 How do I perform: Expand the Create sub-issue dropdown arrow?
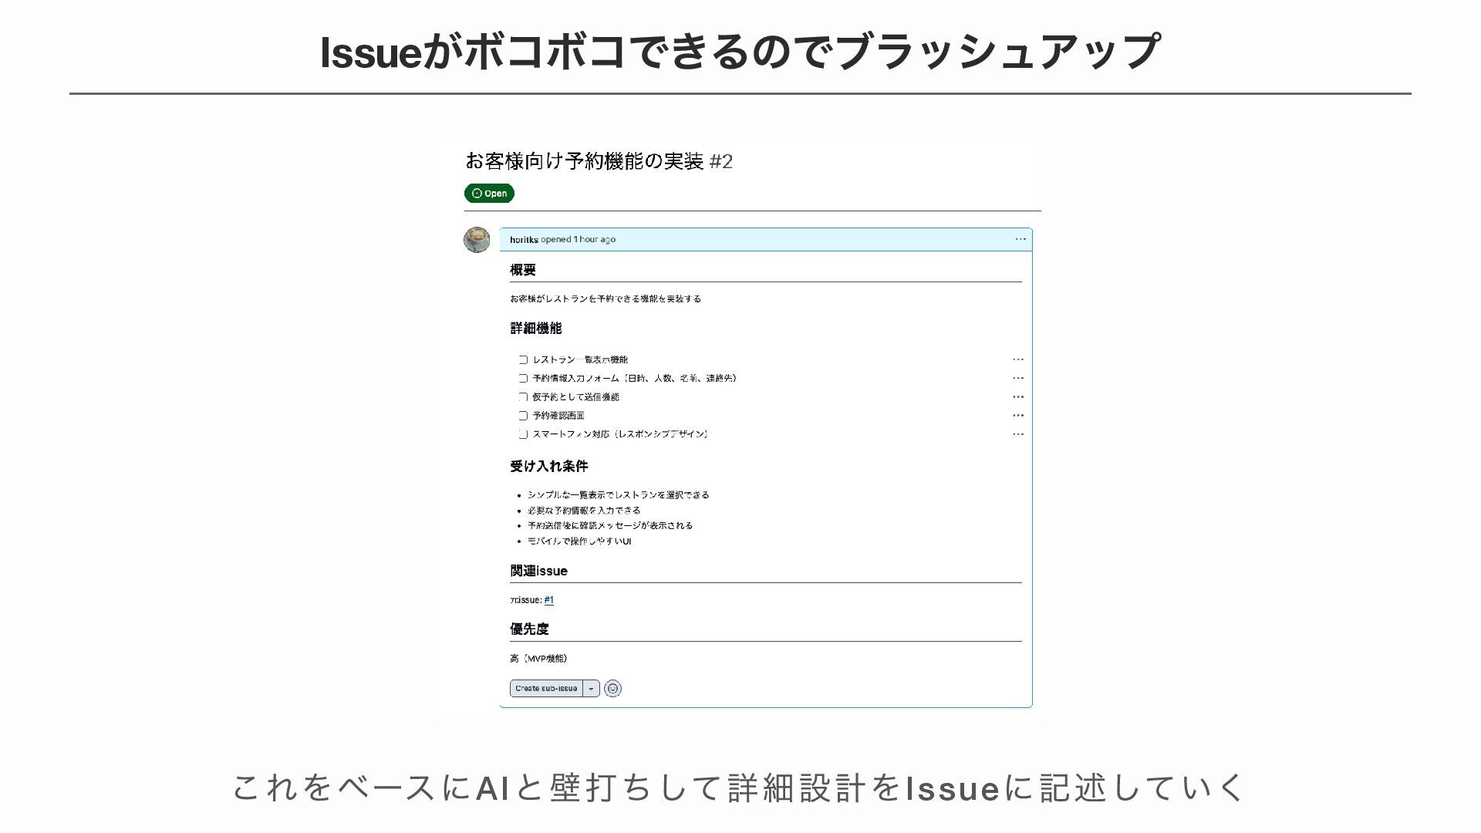591,689
